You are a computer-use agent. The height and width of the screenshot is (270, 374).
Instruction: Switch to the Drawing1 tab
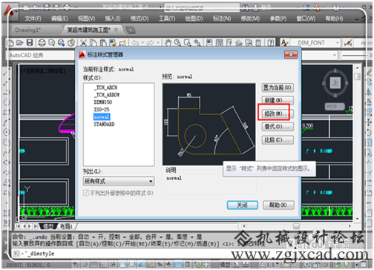[28, 30]
